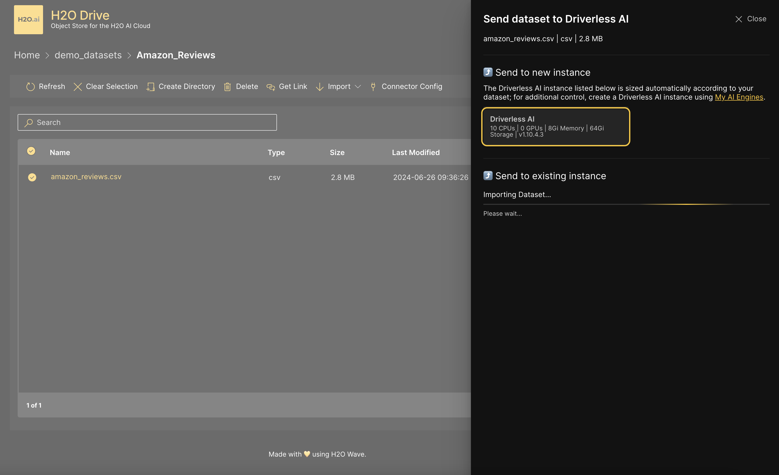Click the Refresh circular arrow icon

pos(30,87)
